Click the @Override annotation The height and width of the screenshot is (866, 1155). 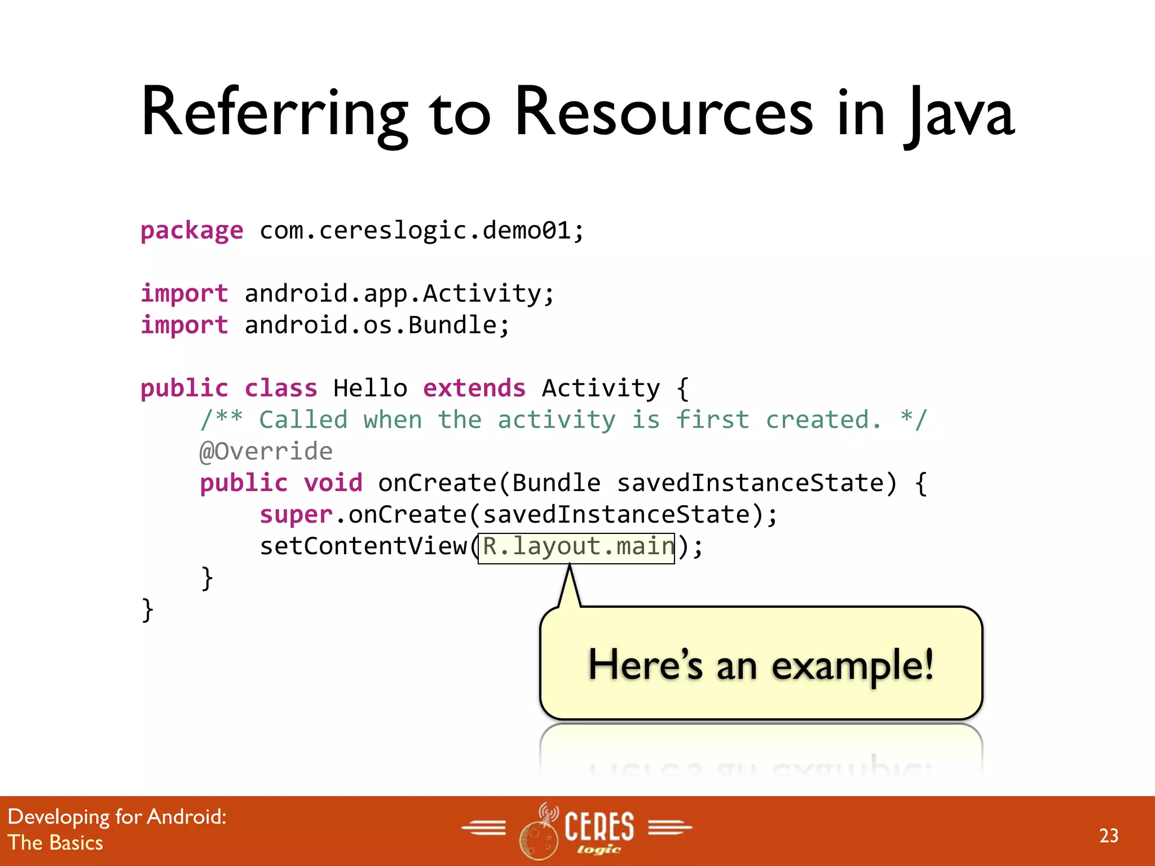tap(266, 452)
